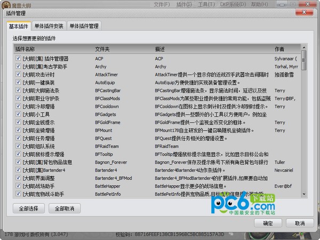Toggle the 攻击计时 AttackTimer checkbox
The image size is (320, 240).
(18, 74)
